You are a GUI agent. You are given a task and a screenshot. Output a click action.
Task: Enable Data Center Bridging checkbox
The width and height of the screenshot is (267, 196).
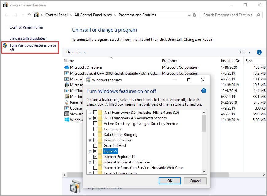click(95, 135)
